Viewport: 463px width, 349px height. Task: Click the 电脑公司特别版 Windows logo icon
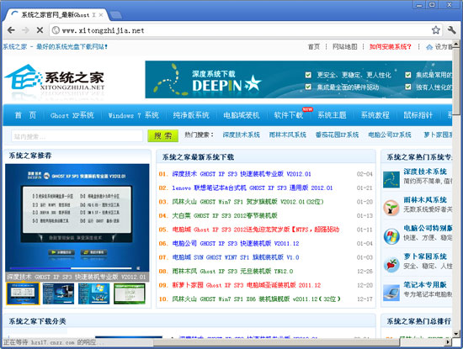tap(391, 236)
